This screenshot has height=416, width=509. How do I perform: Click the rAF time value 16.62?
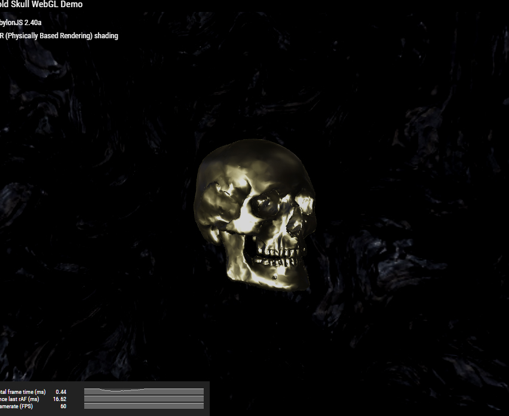pos(59,399)
